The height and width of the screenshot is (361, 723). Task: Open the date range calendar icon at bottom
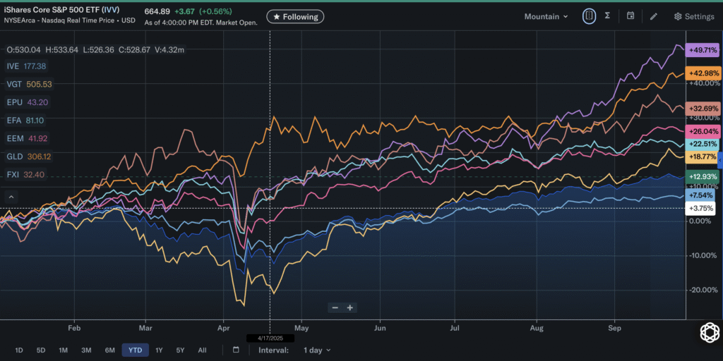[x=236, y=350]
